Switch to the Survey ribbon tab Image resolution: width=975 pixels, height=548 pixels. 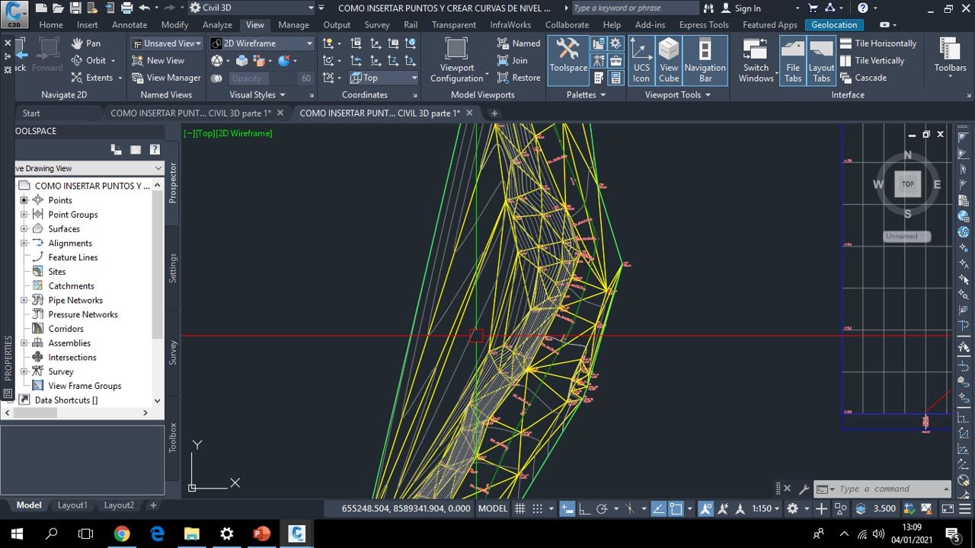[x=377, y=24]
